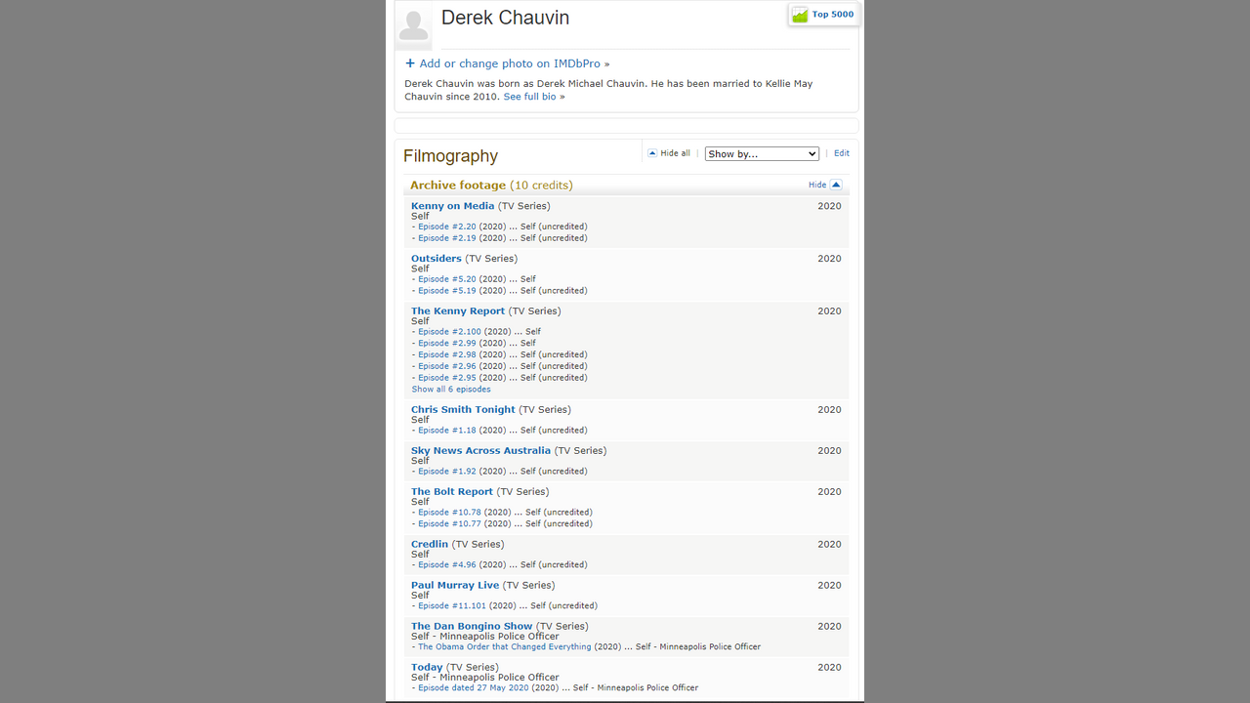
Task: Open The Bolt Report series page
Action: 452,492
